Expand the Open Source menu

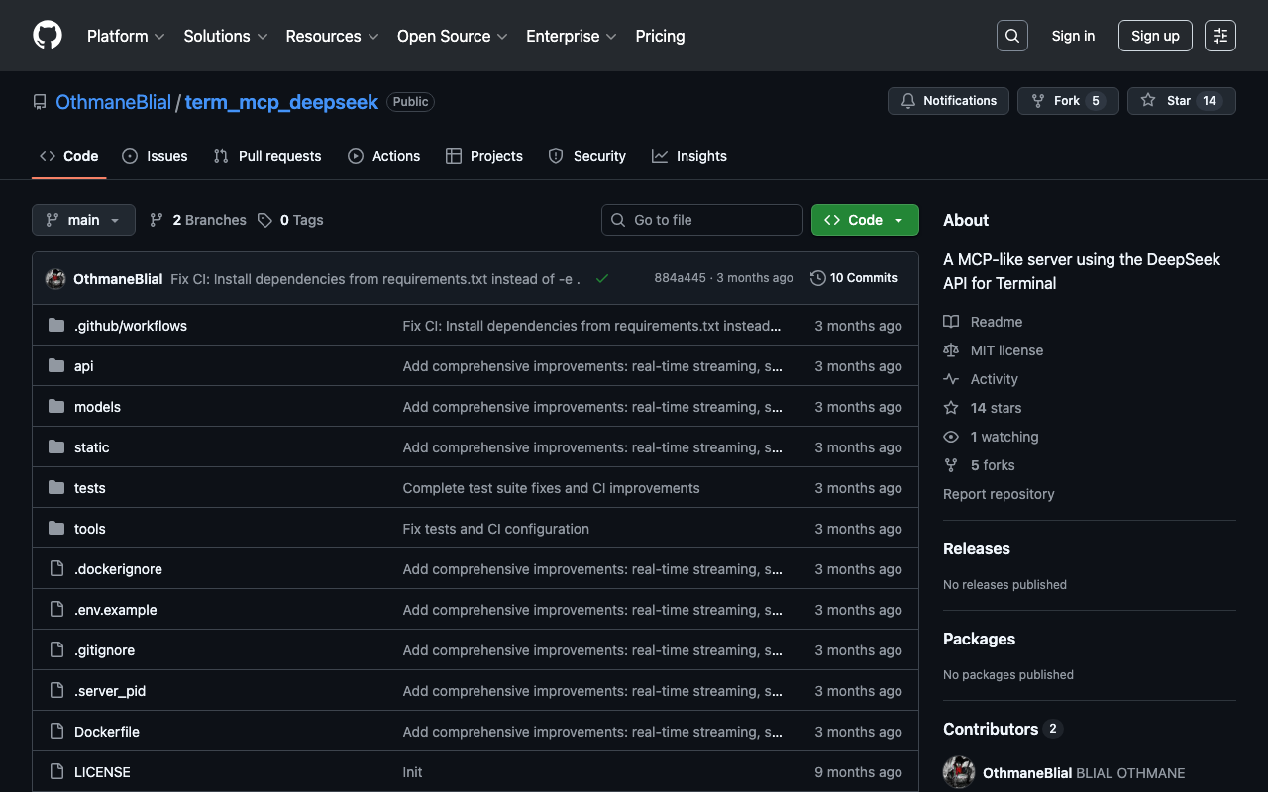pyautogui.click(x=452, y=36)
